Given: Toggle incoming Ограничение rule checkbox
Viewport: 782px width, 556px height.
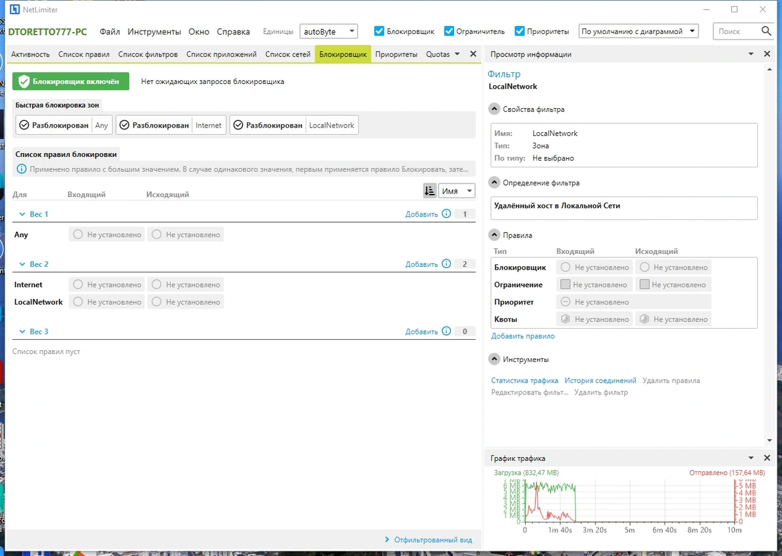Looking at the screenshot, I should (x=566, y=285).
